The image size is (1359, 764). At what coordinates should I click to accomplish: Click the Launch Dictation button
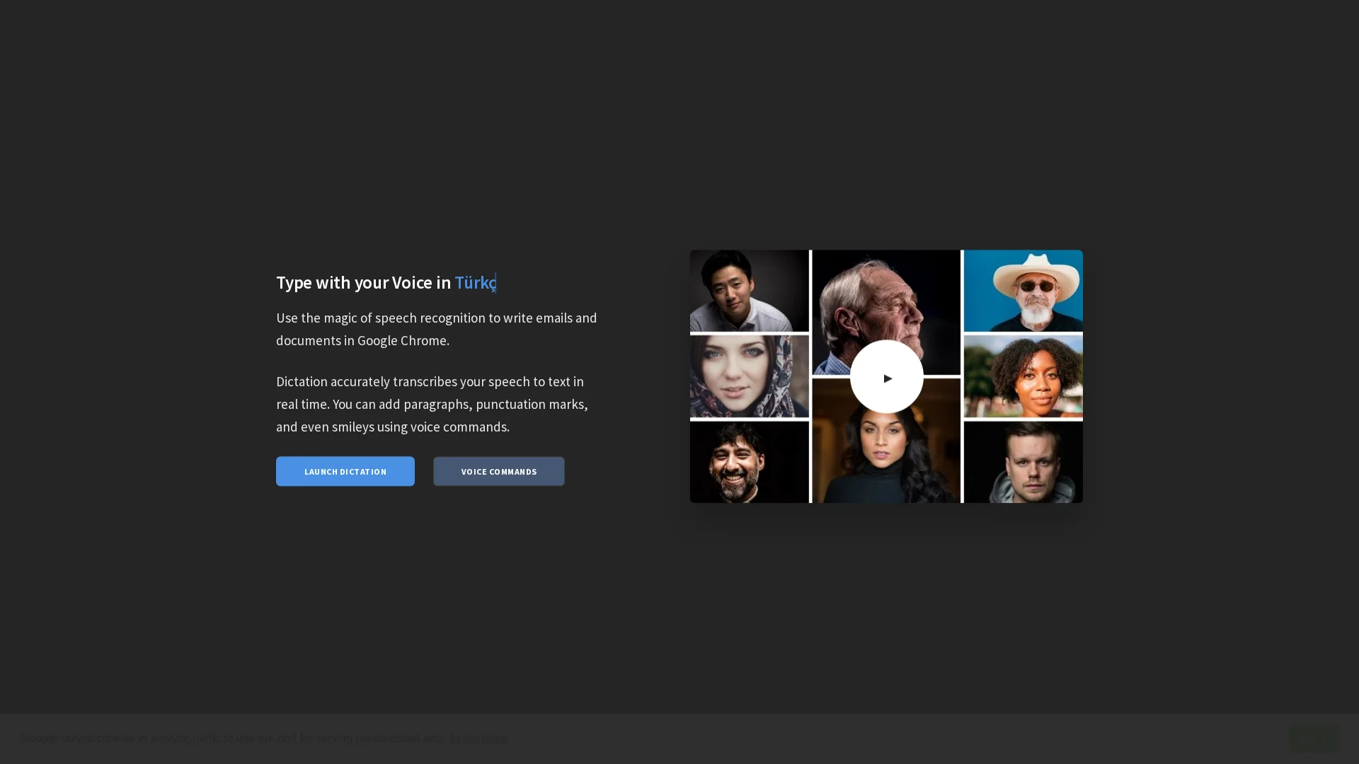click(345, 471)
